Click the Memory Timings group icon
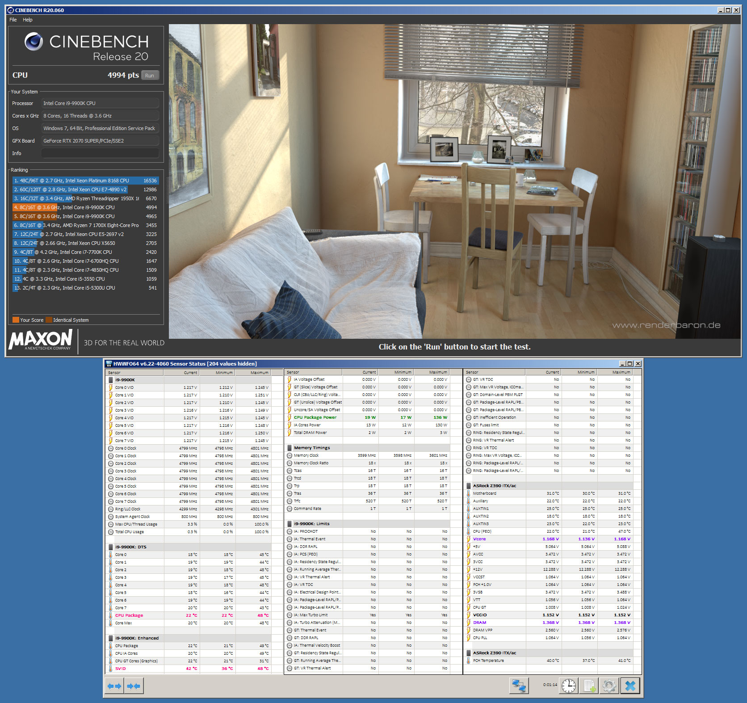Image resolution: width=747 pixels, height=703 pixels. pos(290,448)
